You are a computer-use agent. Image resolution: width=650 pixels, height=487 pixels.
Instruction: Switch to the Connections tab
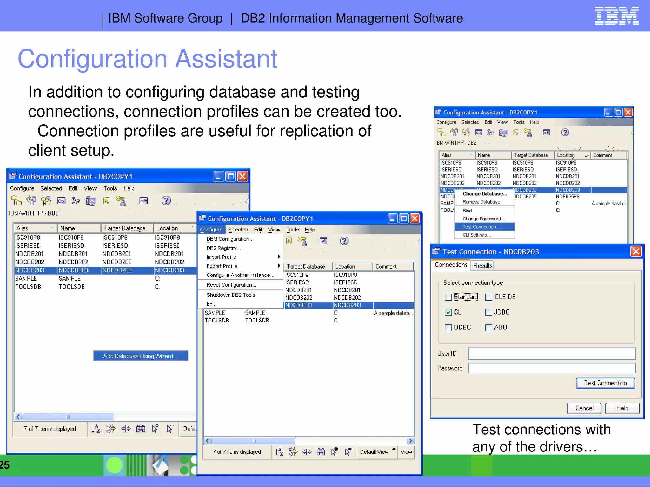[x=451, y=265]
